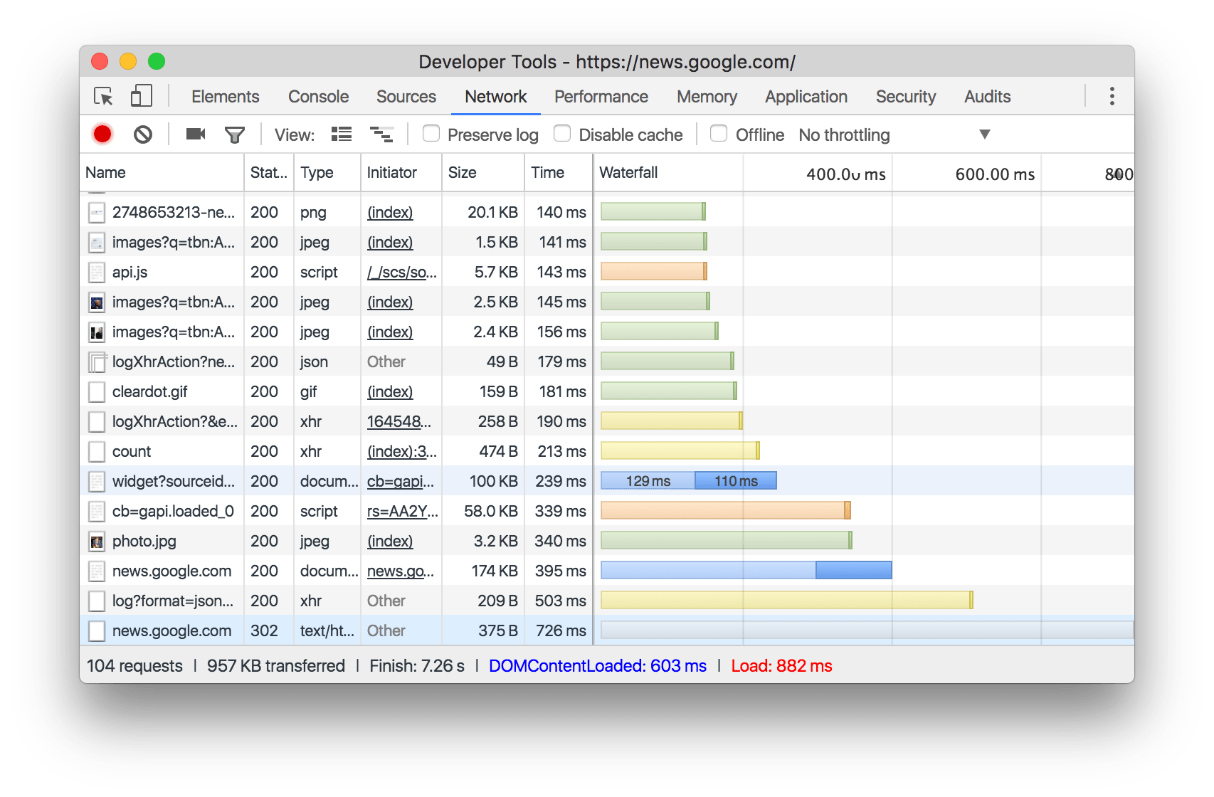Screen dimensions: 1214x797
Task: Open initiator link for api.js
Action: point(401,273)
